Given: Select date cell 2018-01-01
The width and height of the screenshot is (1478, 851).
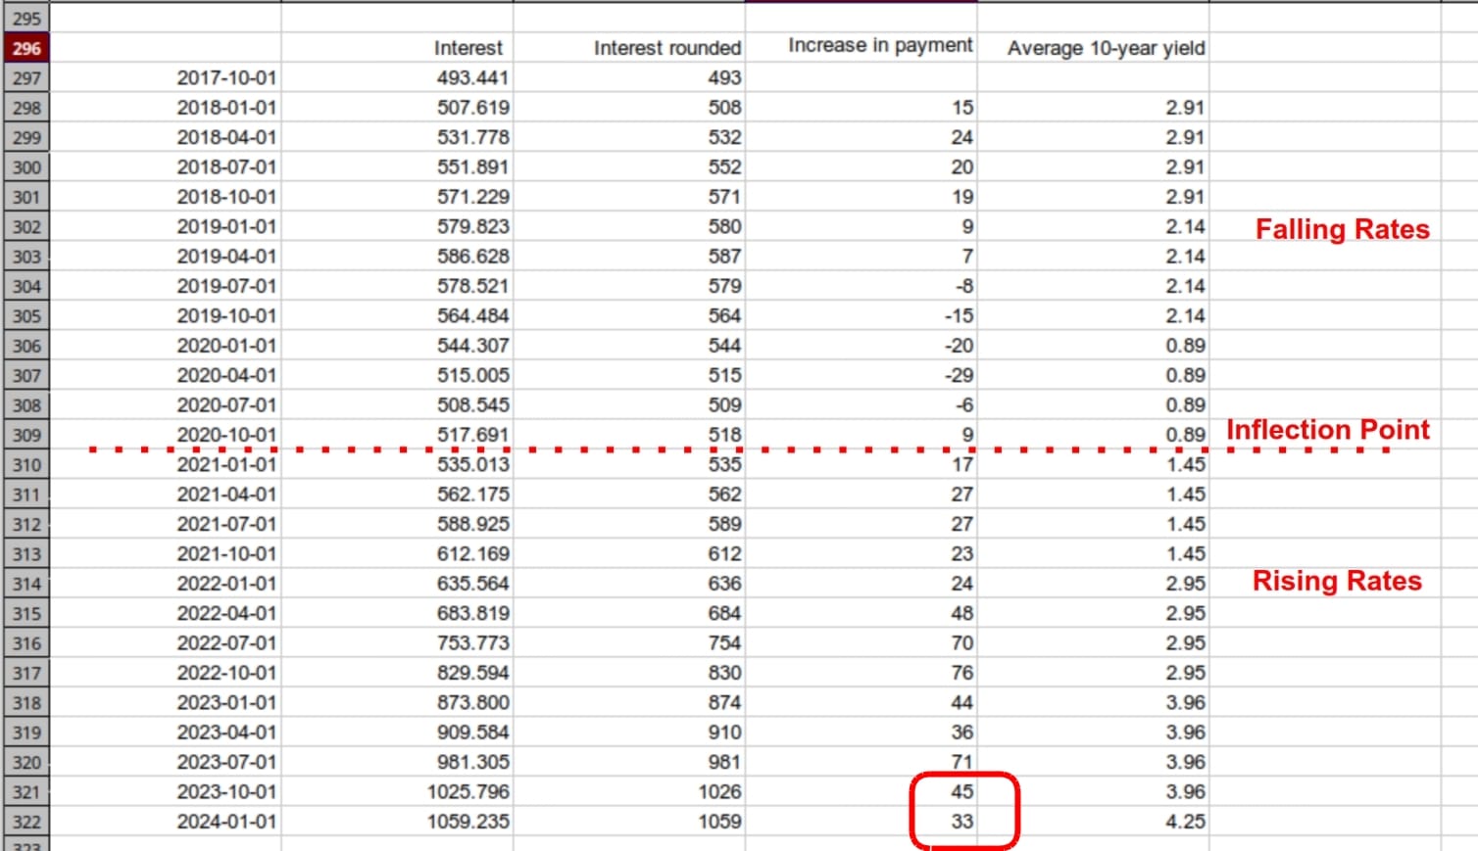Looking at the screenshot, I should click(166, 108).
